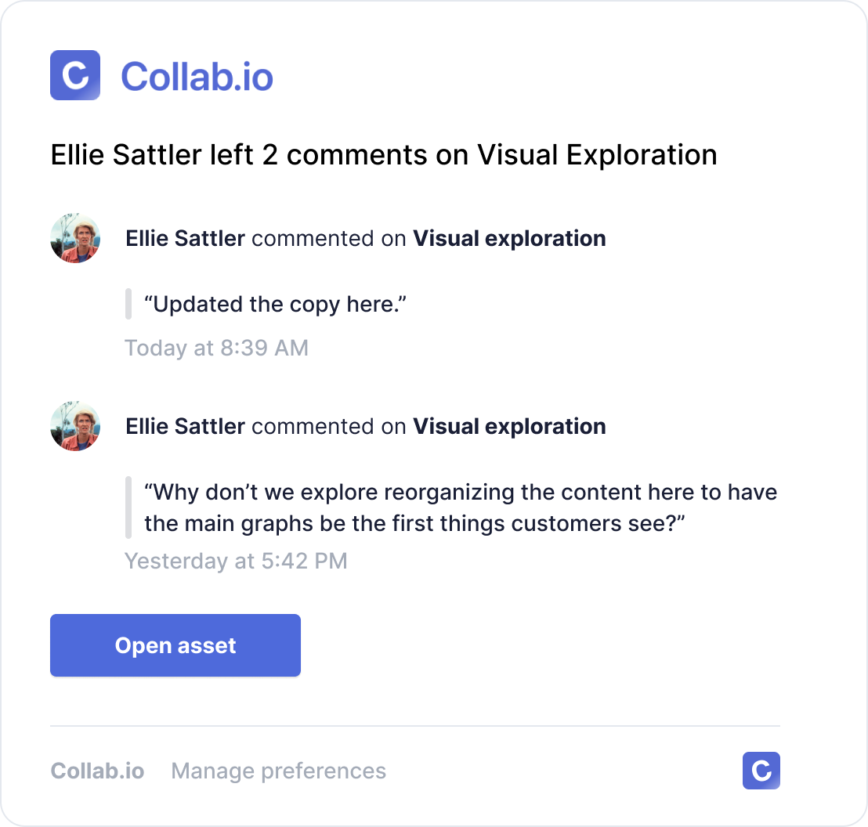Viewport: 868px width, 827px height.
Task: Click Manage preferences in the footer
Action: click(278, 771)
